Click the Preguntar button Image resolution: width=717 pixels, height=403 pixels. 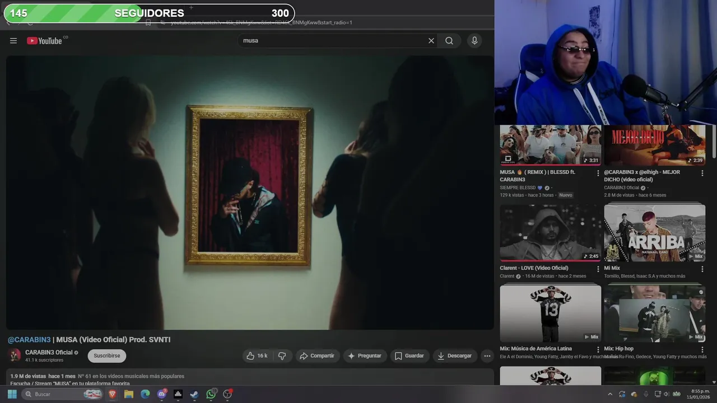click(x=364, y=356)
